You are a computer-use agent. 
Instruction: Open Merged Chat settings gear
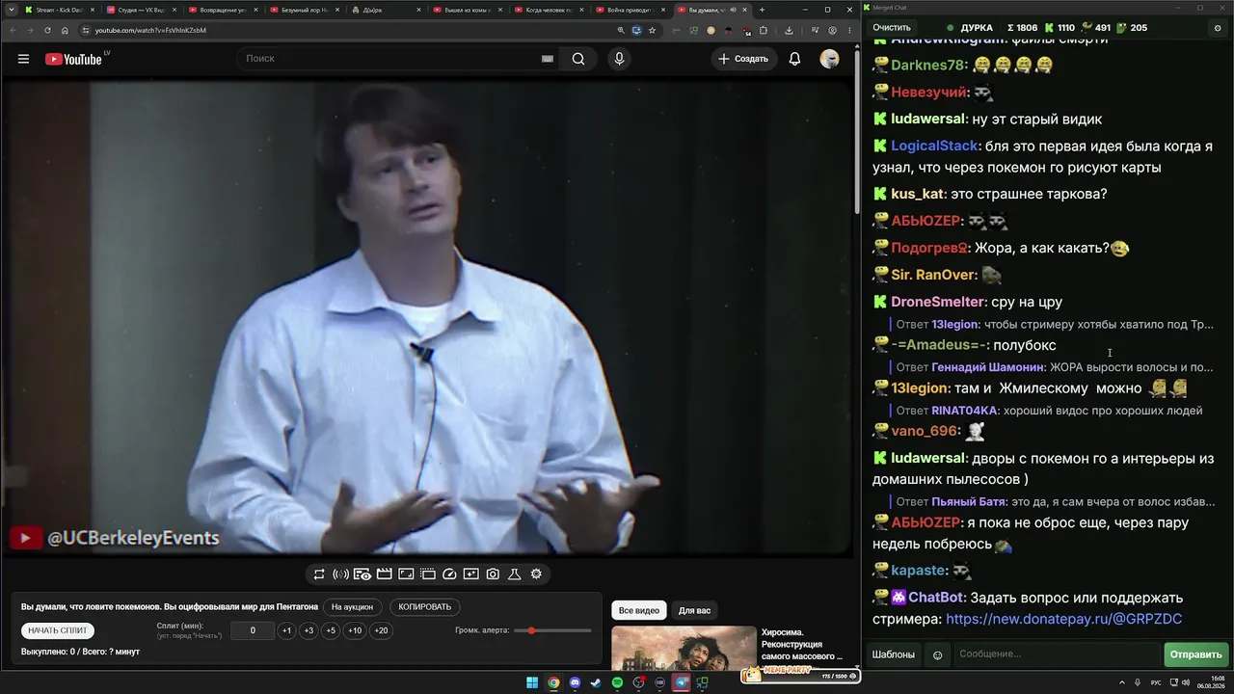1218,28
